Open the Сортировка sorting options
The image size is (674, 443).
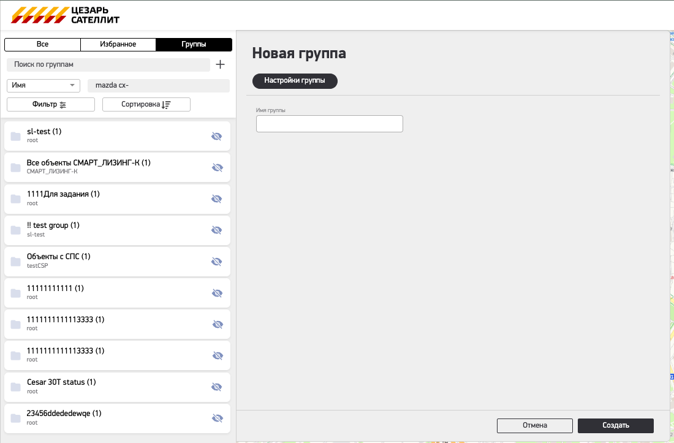[x=146, y=105]
